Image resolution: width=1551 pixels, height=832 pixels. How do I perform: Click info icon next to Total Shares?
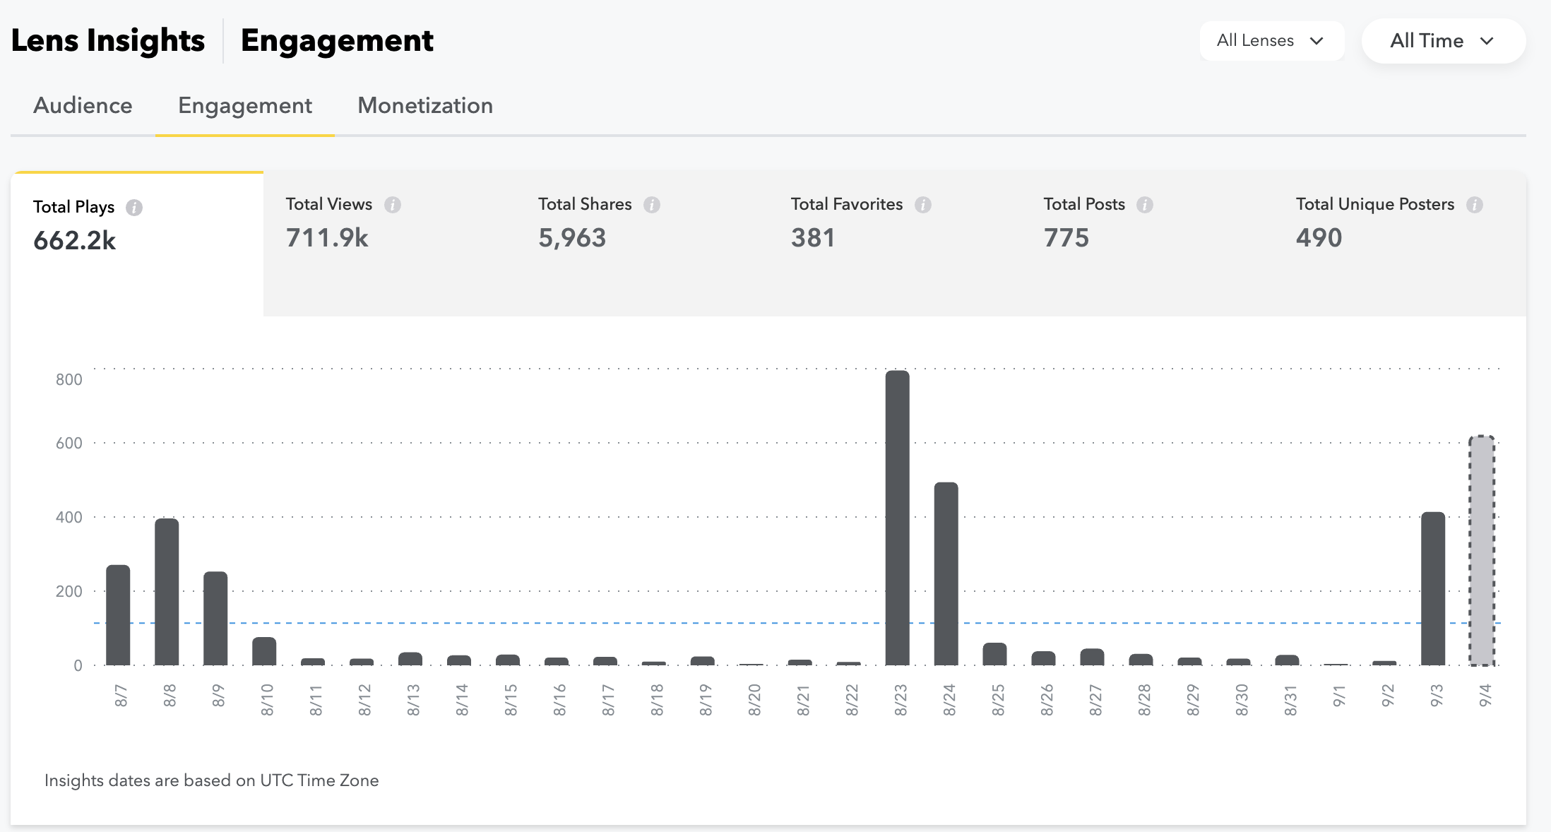click(x=652, y=205)
